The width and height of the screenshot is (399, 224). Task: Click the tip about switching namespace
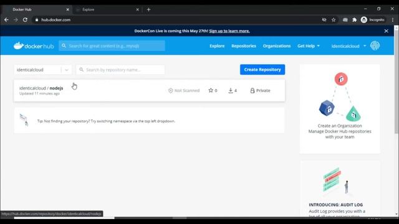[x=106, y=121]
